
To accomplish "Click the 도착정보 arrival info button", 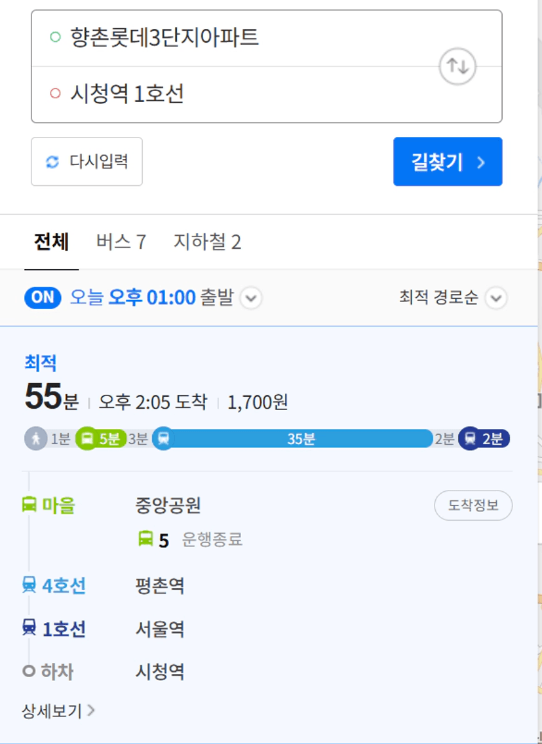I will (x=473, y=506).
